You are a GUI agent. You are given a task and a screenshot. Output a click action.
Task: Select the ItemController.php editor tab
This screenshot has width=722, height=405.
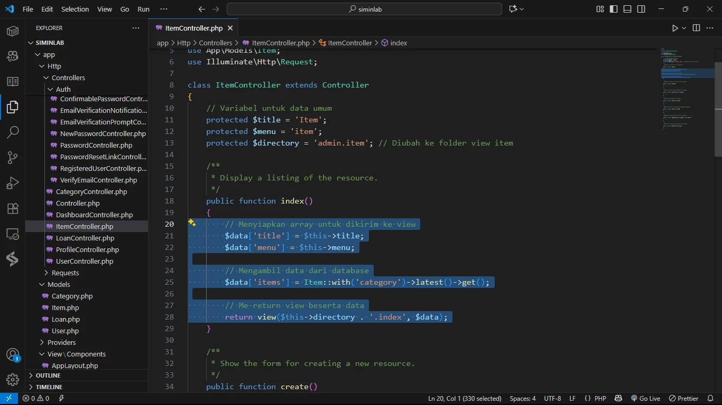click(x=193, y=28)
